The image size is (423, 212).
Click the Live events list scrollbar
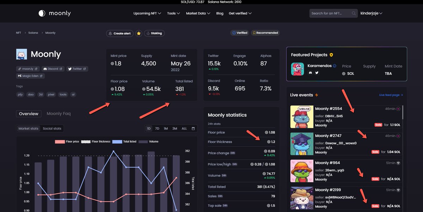click(x=402, y=113)
